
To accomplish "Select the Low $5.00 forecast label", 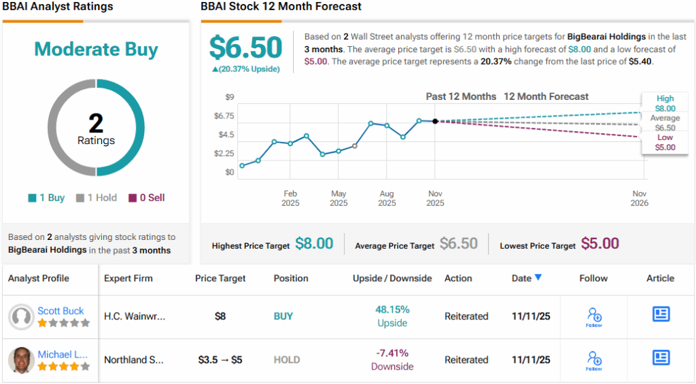I will [x=665, y=143].
